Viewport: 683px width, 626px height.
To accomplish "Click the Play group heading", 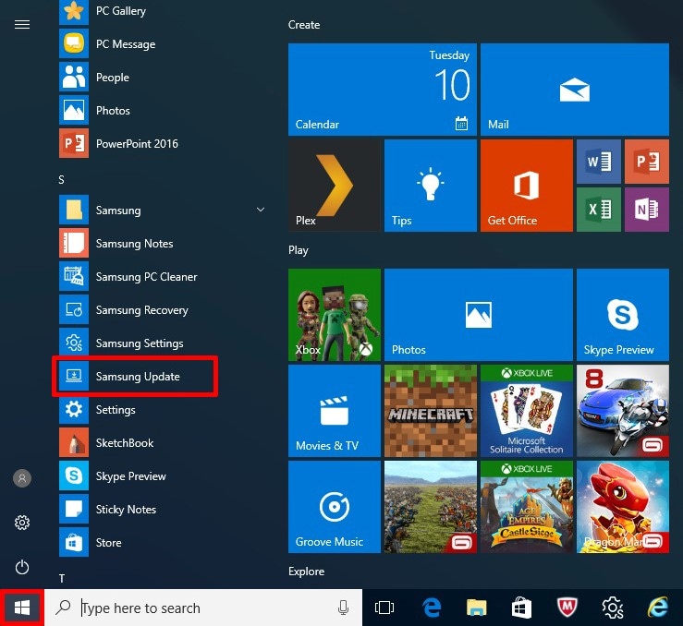I will [298, 250].
